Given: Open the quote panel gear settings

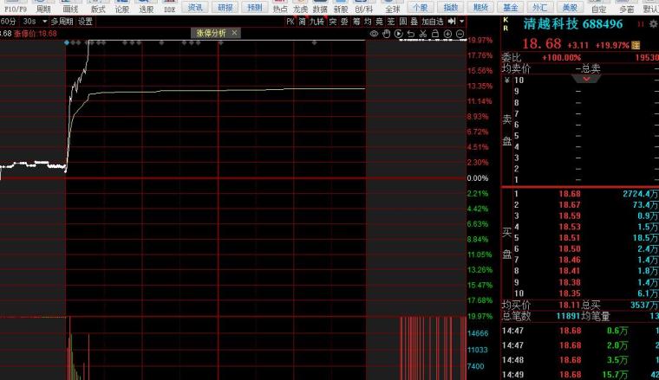Looking at the screenshot, I should 653,24.
